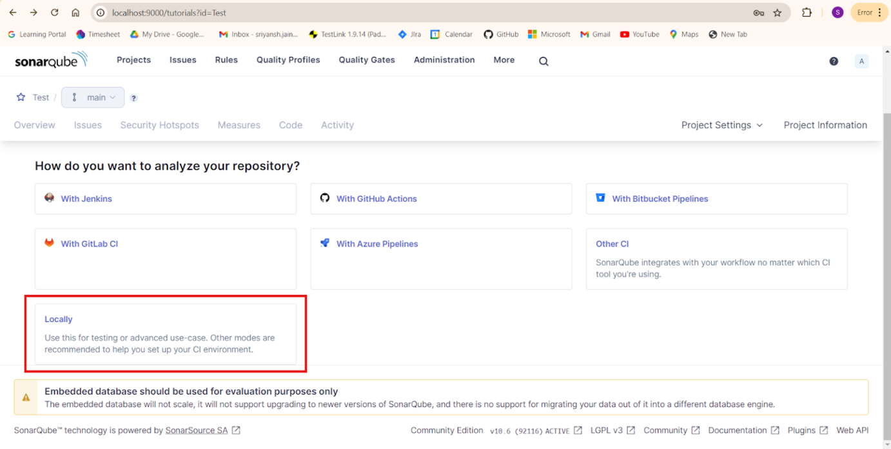891x449 pixels.
Task: Select the Jenkins icon on the Jenkins card
Action: (50, 198)
